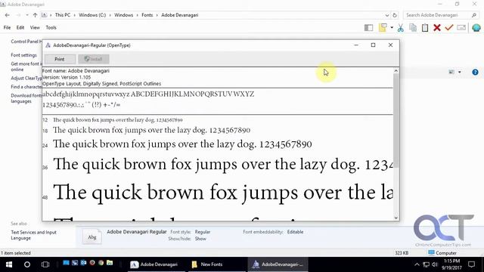This screenshot has height=272, width=484.
Task: Click 'Regular' font style value
Action: coord(203,232)
